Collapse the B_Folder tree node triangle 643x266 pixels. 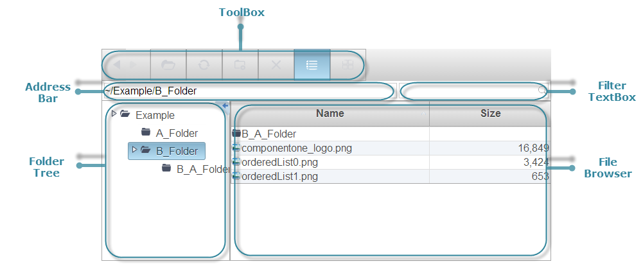[x=134, y=150]
